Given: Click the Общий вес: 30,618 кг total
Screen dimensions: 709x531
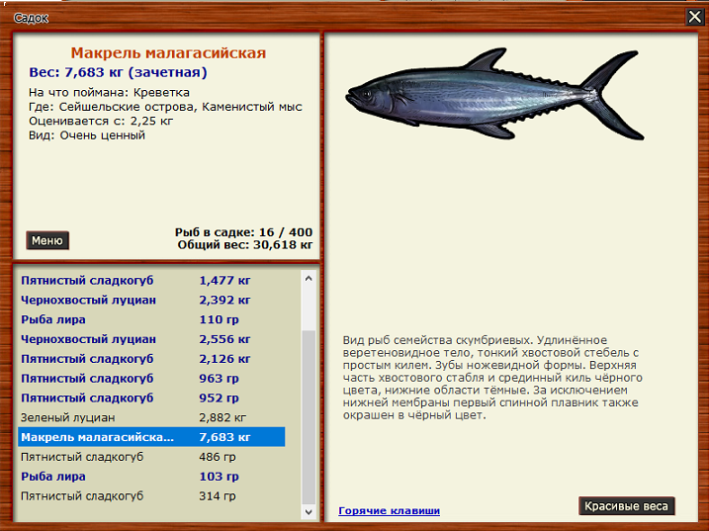Looking at the screenshot, I should pyautogui.click(x=245, y=245).
